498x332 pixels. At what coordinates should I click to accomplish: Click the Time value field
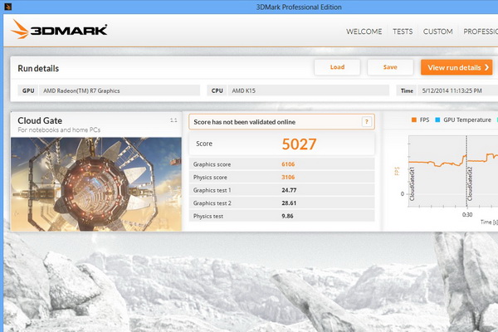[x=457, y=90]
